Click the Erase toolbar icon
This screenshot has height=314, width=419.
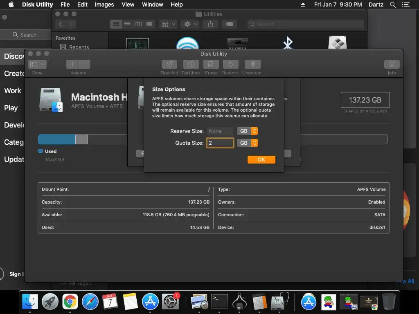211,64
